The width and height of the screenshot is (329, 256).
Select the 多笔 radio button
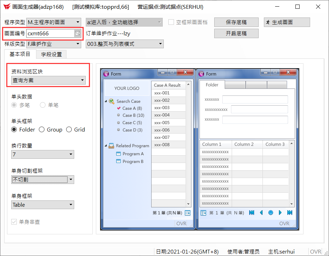pos(14,105)
